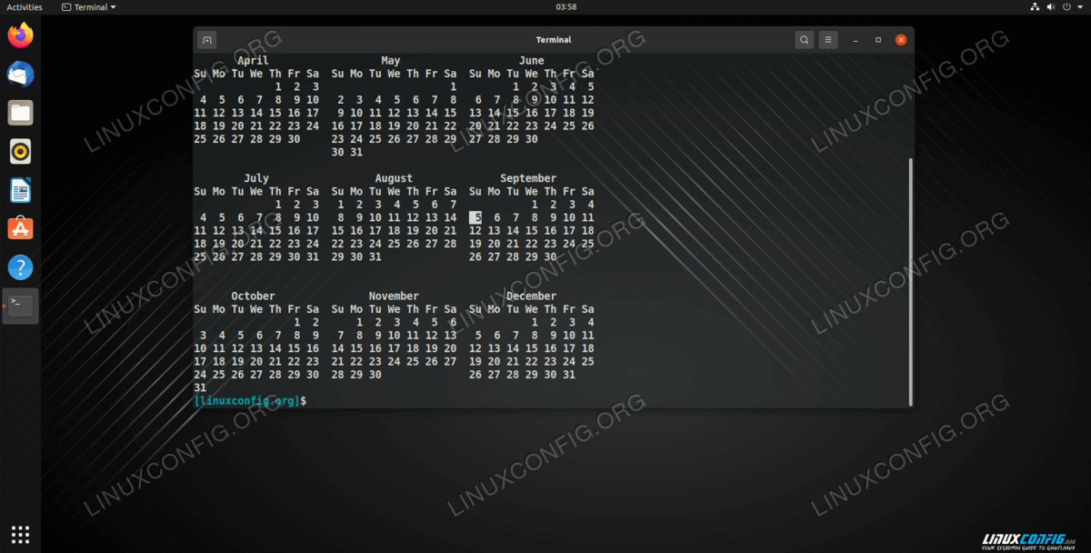Click the terminal search icon
Viewport: 1091px width, 553px height.
click(x=804, y=40)
